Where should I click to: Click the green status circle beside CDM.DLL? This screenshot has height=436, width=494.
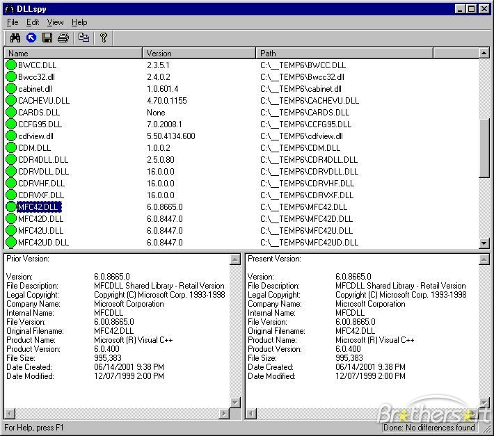[x=11, y=147]
